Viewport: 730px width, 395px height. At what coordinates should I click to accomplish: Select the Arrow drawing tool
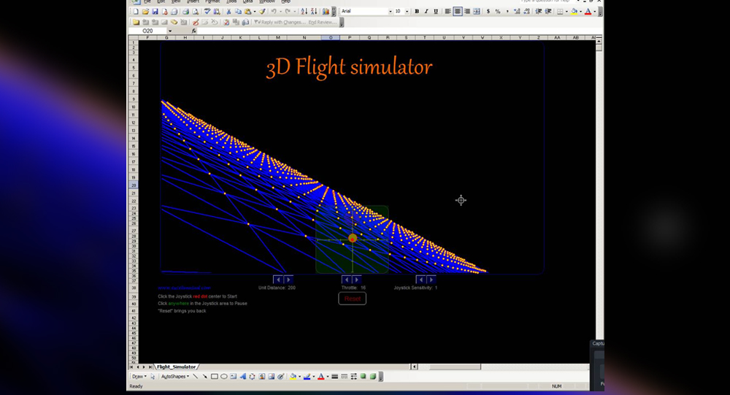(x=205, y=376)
